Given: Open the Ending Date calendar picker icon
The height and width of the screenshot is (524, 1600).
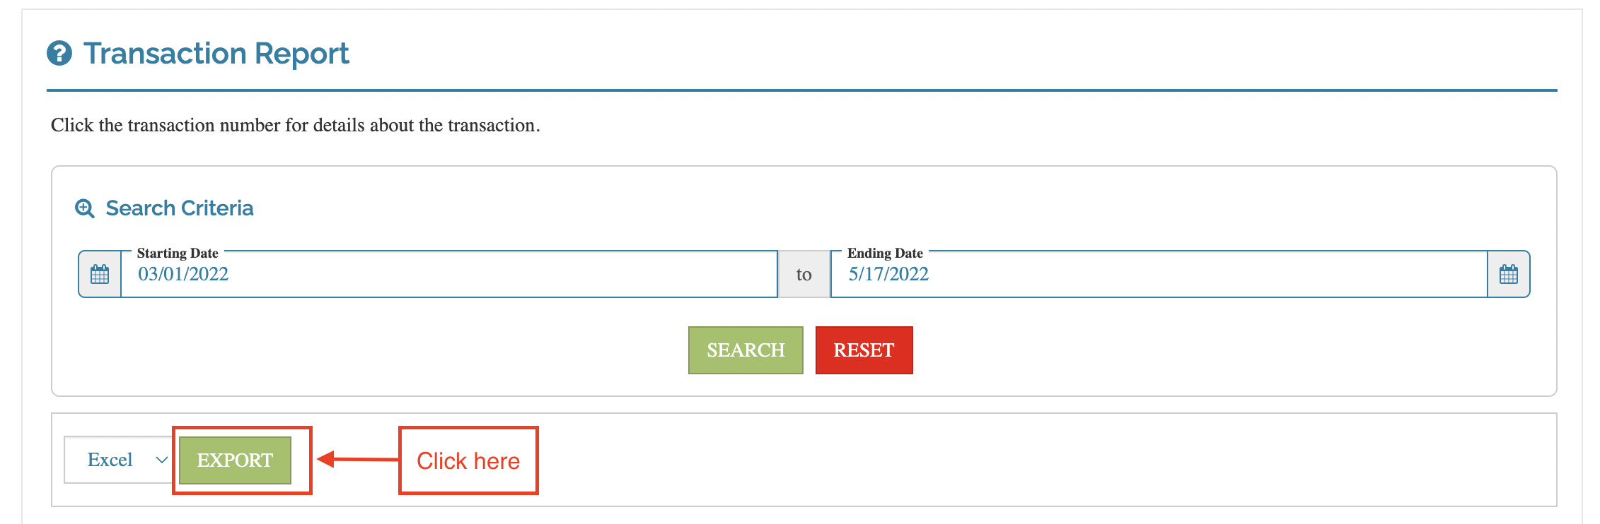Looking at the screenshot, I should coord(1508,274).
